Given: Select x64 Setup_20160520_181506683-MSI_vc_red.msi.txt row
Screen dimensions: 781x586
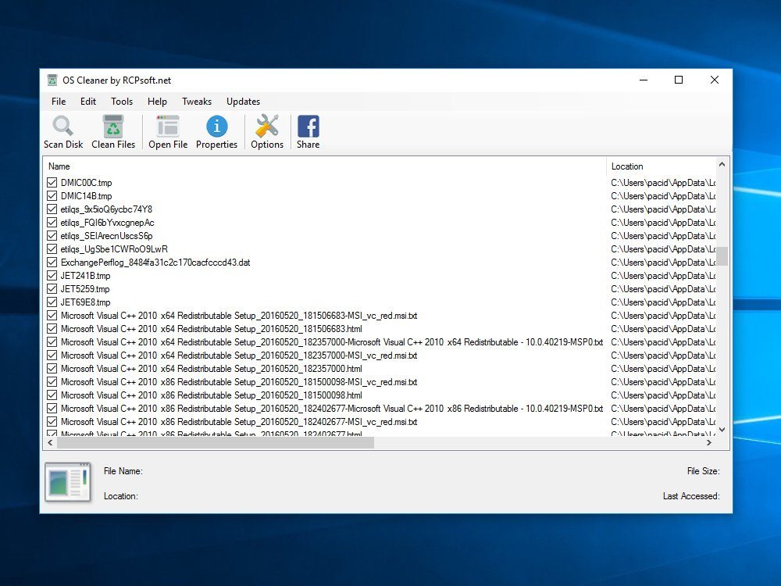Looking at the screenshot, I should (239, 316).
